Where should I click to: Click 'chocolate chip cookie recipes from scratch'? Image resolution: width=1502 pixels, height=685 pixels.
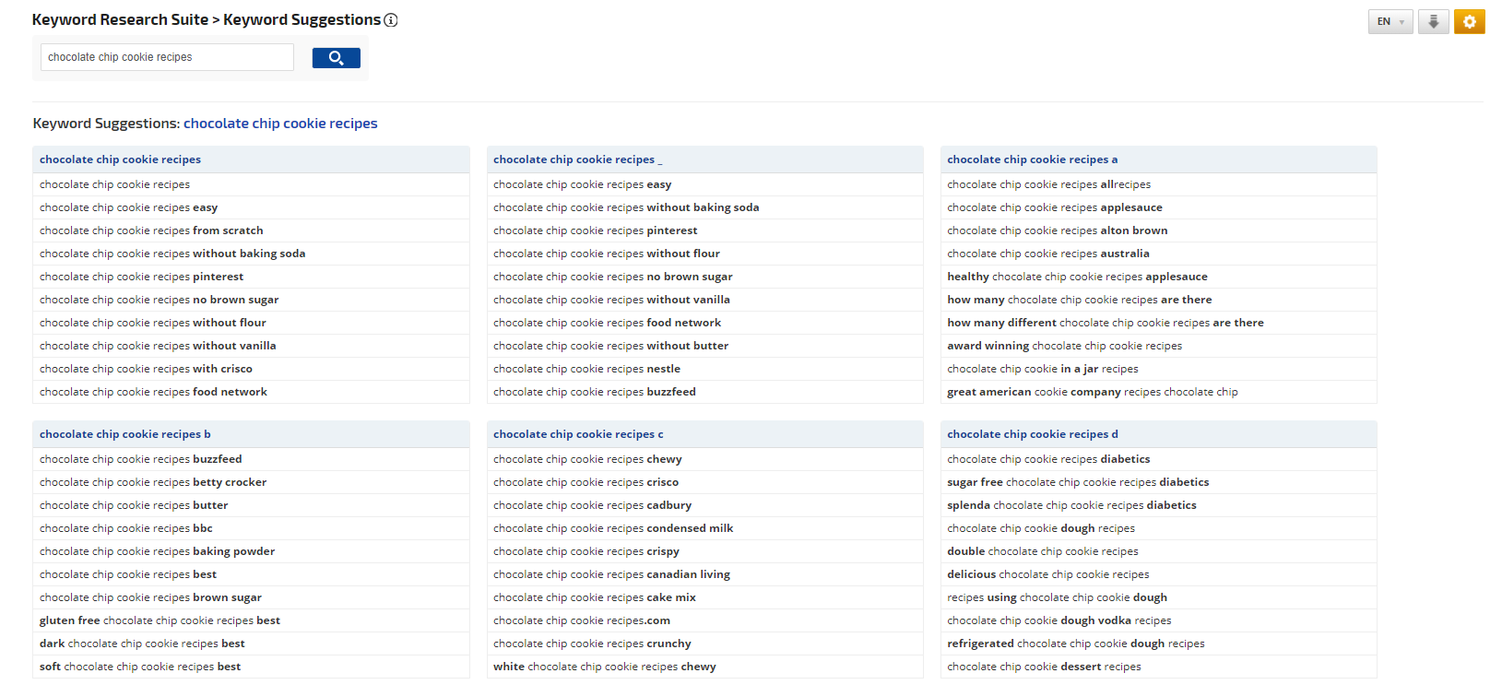pos(151,230)
